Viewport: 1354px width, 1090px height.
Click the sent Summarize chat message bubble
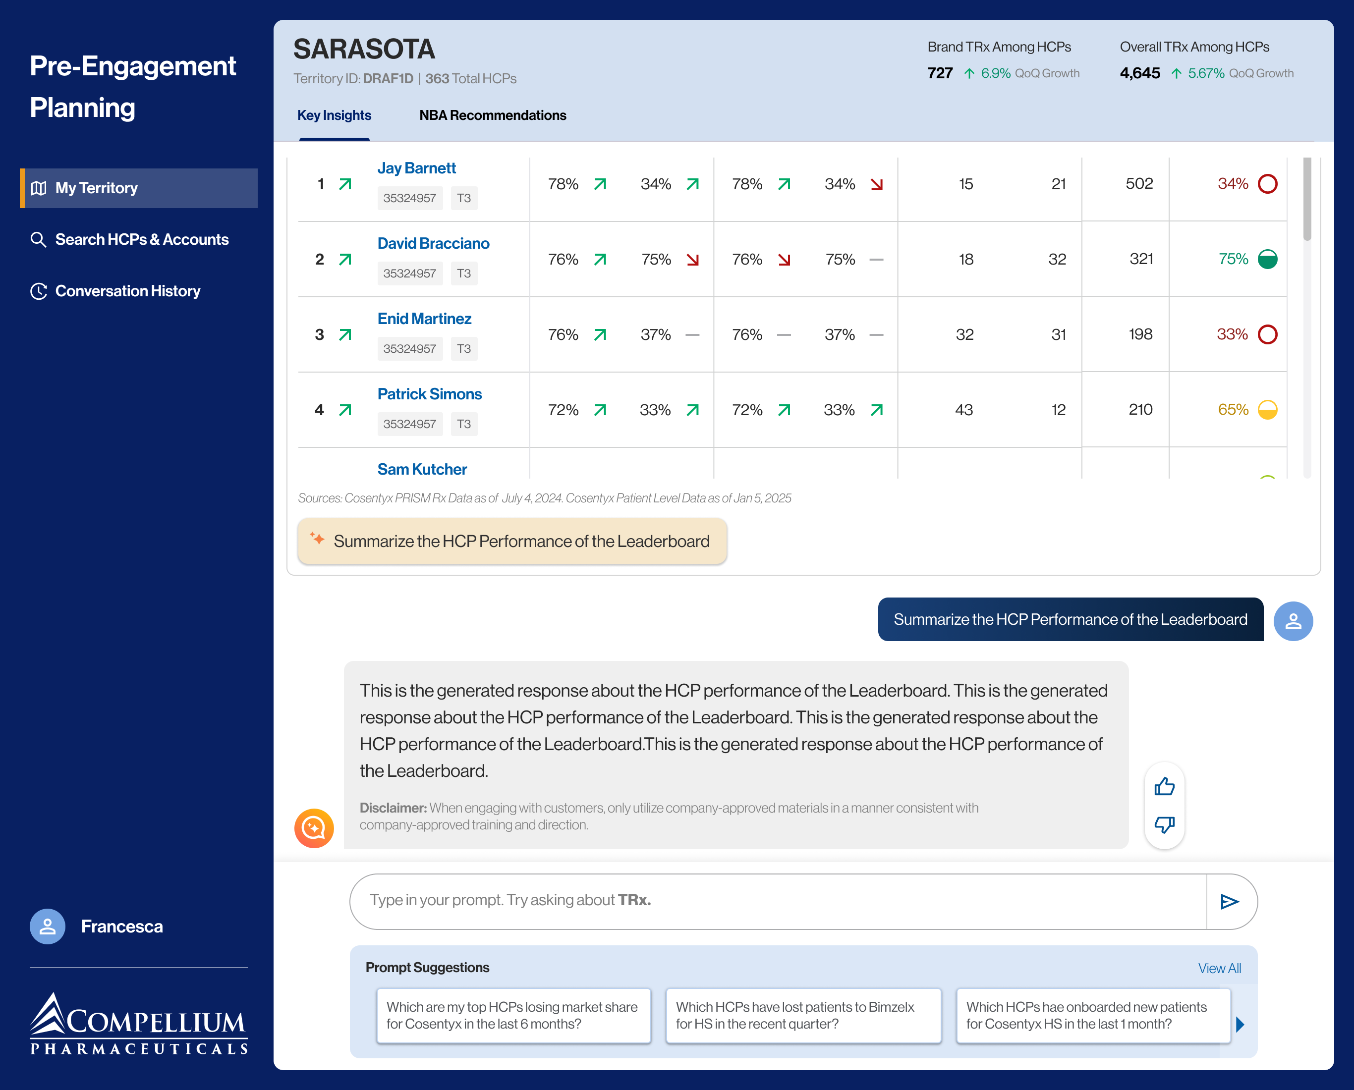pyautogui.click(x=1070, y=620)
